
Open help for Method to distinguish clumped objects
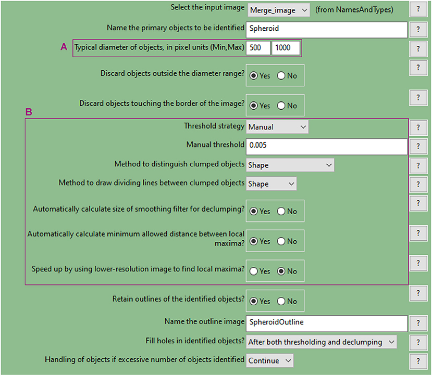(418, 165)
